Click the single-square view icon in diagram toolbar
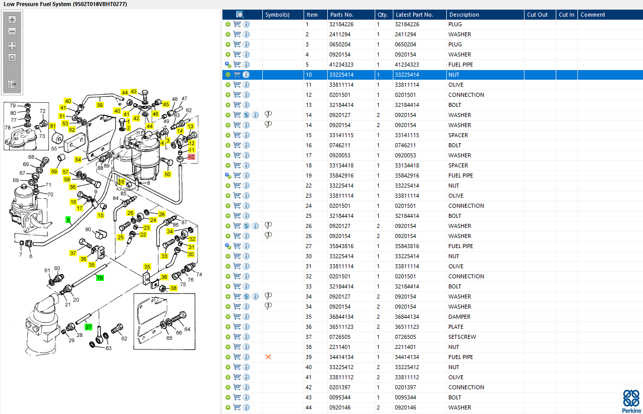This screenshot has height=414, width=643. point(12,57)
